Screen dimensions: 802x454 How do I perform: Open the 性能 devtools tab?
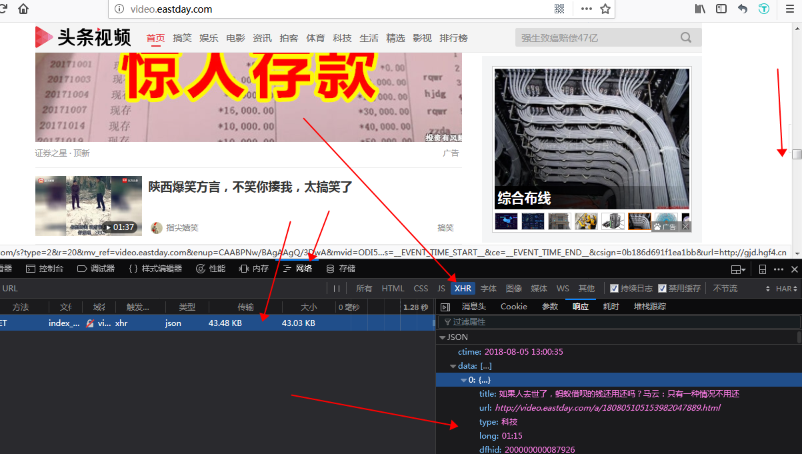[x=211, y=269]
